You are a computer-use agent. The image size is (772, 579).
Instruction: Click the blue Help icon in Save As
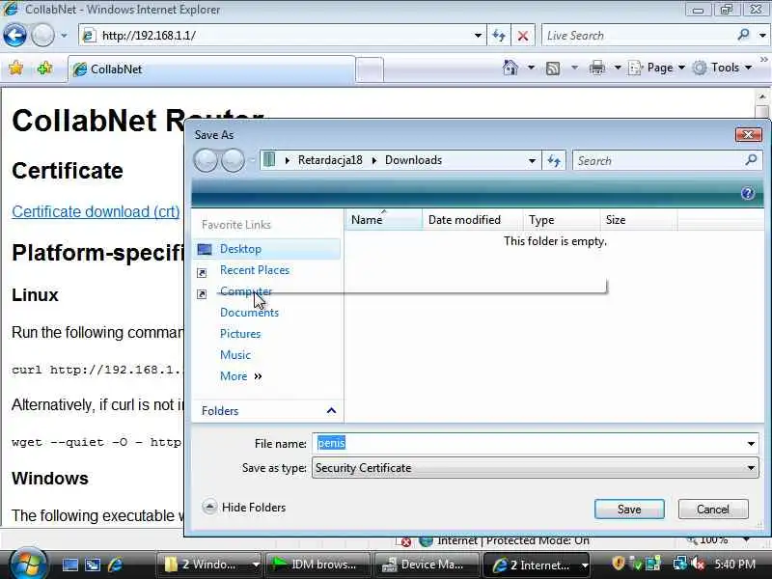747,193
